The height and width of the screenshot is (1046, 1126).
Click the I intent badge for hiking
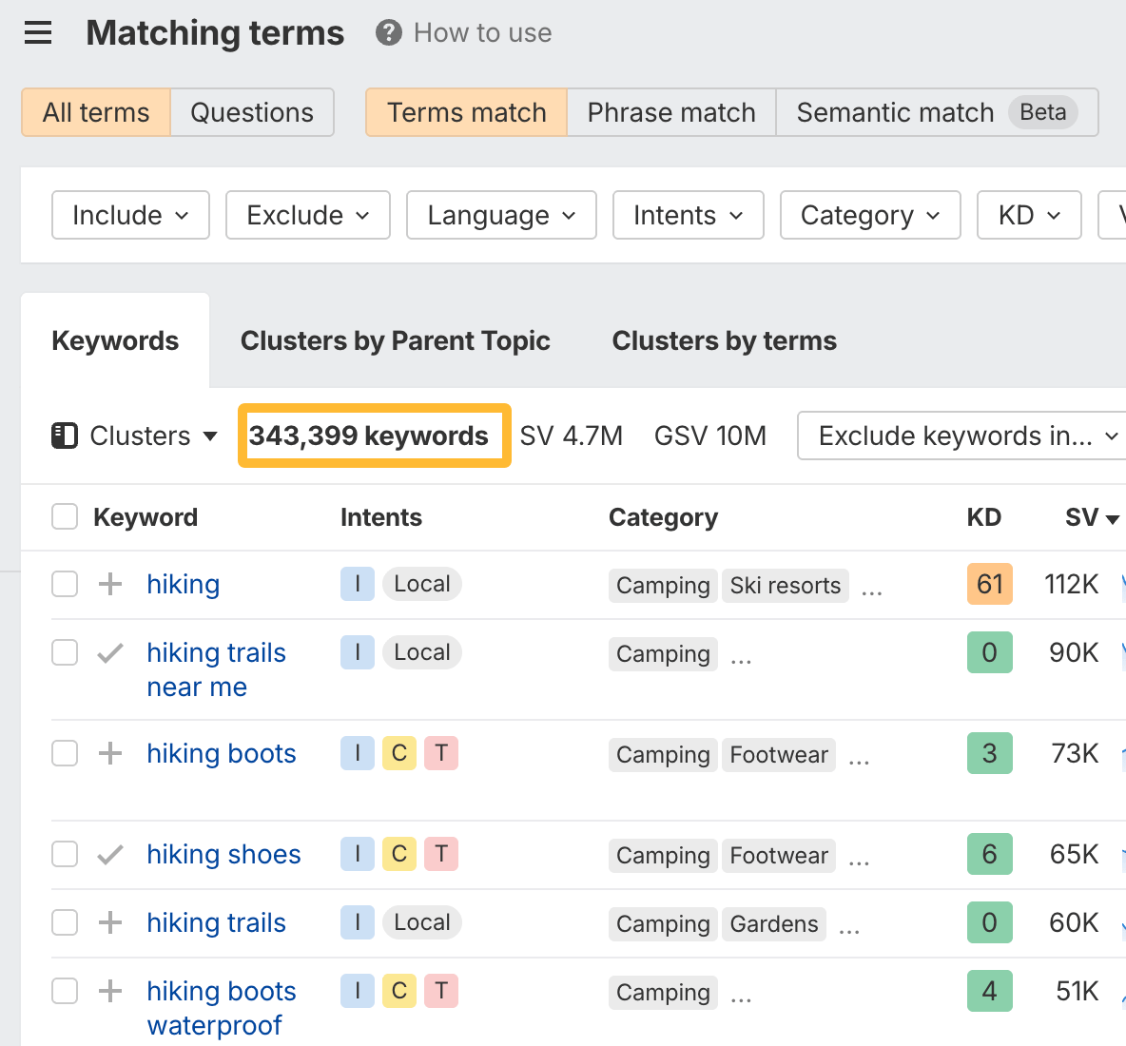(358, 584)
